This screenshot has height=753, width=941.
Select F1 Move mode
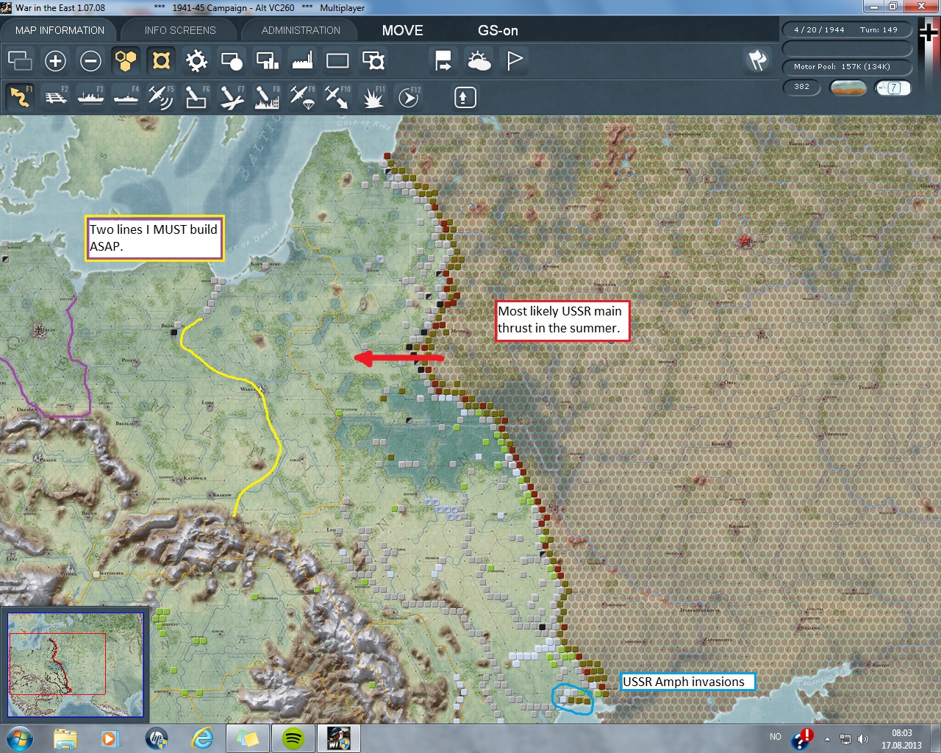click(20, 97)
